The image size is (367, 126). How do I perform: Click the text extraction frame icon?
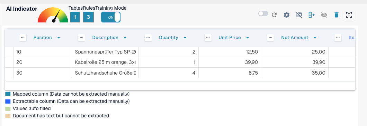point(349,15)
